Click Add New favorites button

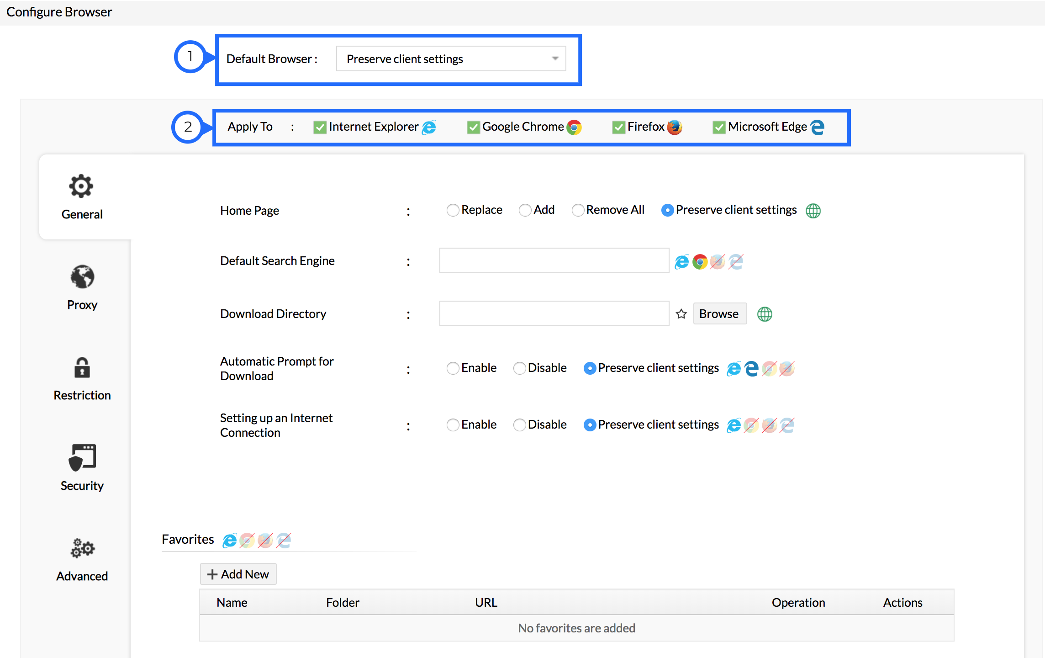coord(238,574)
